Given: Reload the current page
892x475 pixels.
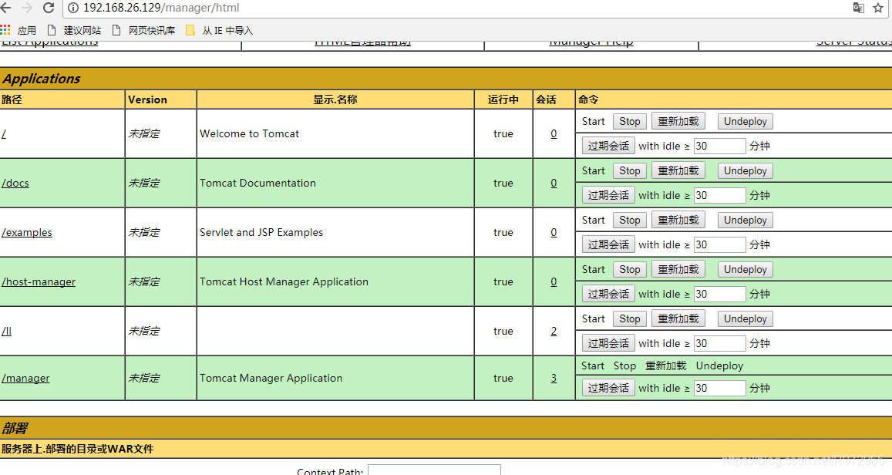Looking at the screenshot, I should [x=49, y=8].
